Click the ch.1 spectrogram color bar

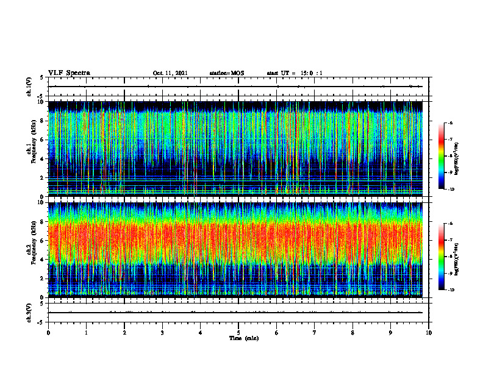point(441,156)
